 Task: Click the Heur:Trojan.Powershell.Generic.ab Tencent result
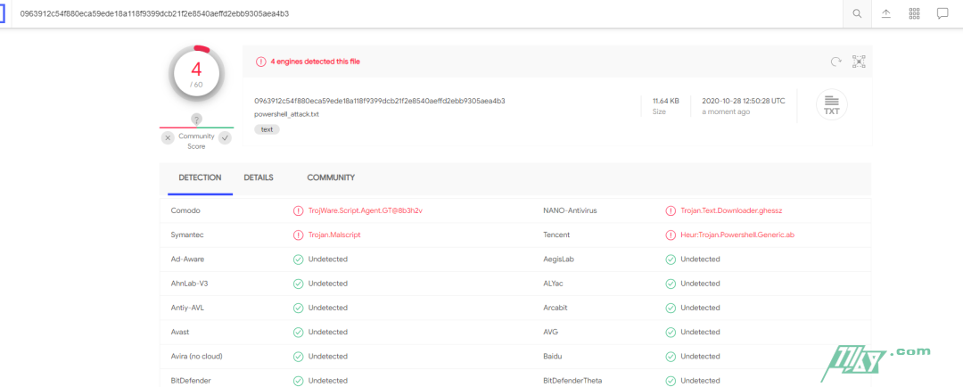[737, 235]
